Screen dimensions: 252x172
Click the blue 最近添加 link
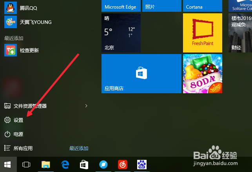(79, 148)
